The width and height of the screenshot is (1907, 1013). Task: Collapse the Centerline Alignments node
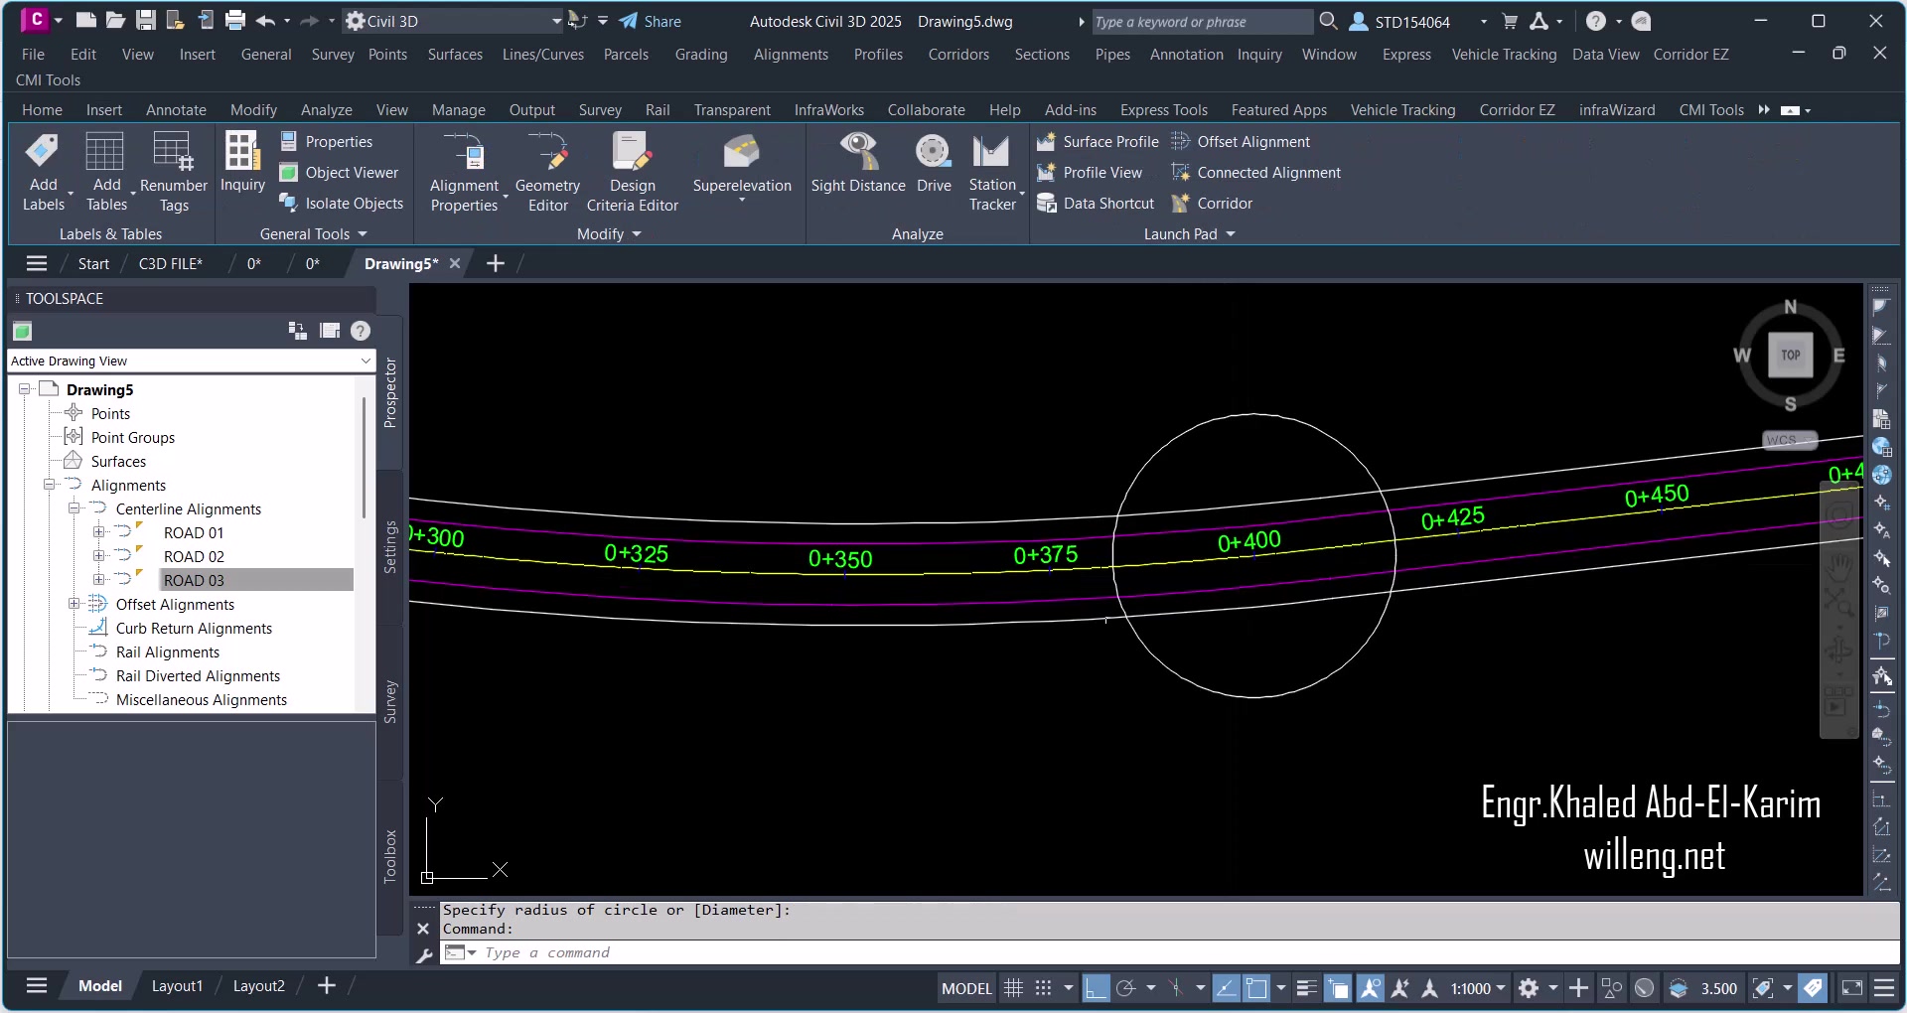73,508
